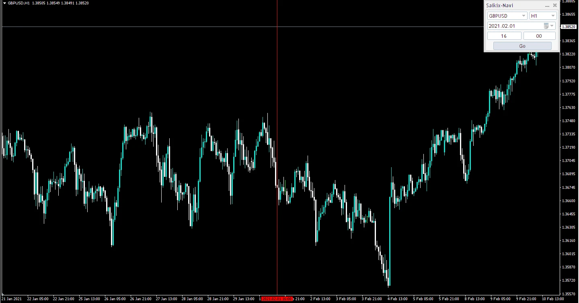
Task: Click the 1.38520 current price label
Action: 568,27
